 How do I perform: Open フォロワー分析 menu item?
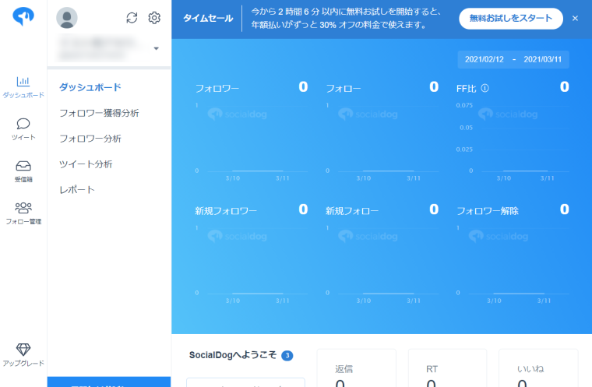click(90, 139)
